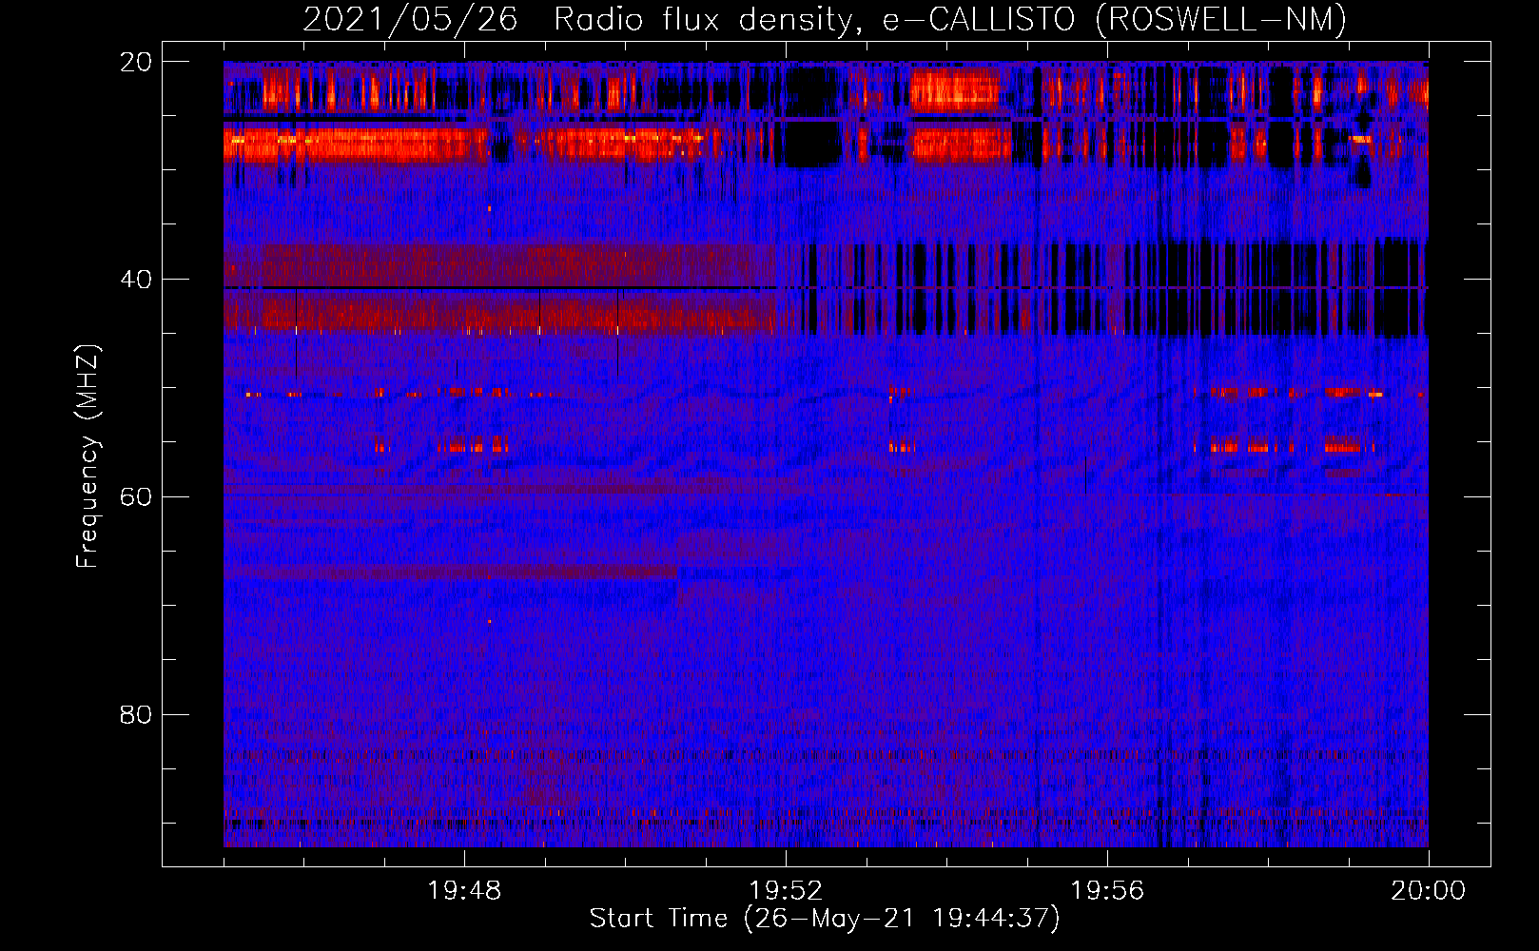Screen dimensions: 1539x951
Task: Click the '20:00' time tick label
Action: pyautogui.click(x=1429, y=890)
